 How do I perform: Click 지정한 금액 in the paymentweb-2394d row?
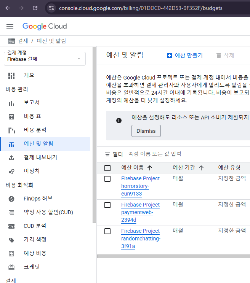click(232, 205)
